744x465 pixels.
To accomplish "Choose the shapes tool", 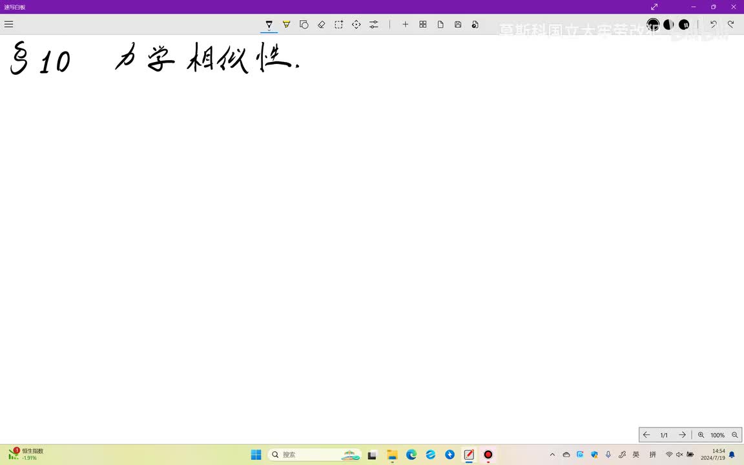I will tap(304, 24).
